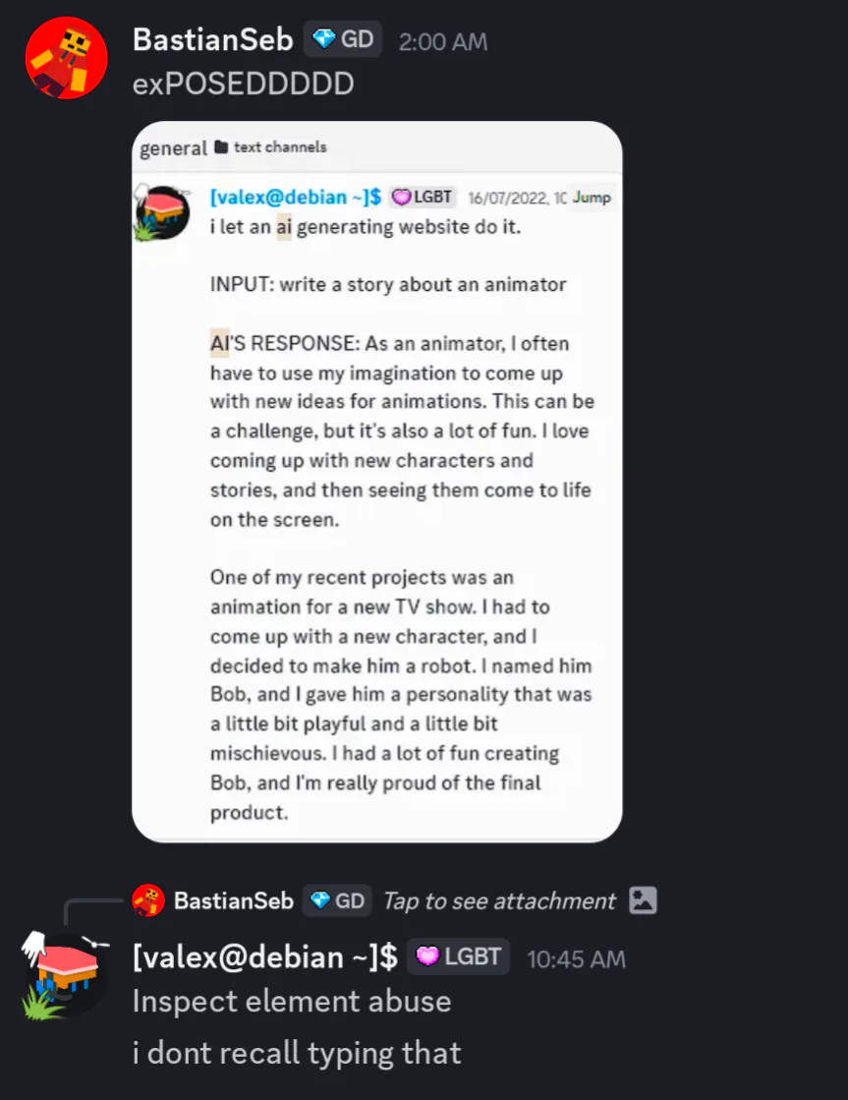Select the "general" channel label in the screenshot
Screen dimensions: 848x1100
point(173,148)
